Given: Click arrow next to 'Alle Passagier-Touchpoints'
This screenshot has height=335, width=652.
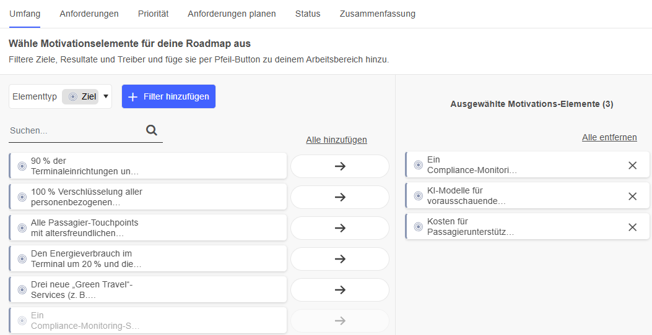Looking at the screenshot, I should (339, 228).
